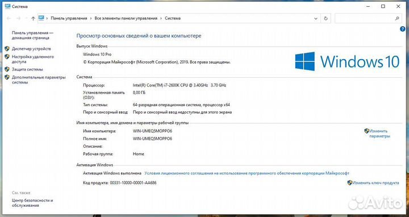Open Microsoft license agreement terms link
This screenshot has width=409, height=217.
(247, 173)
